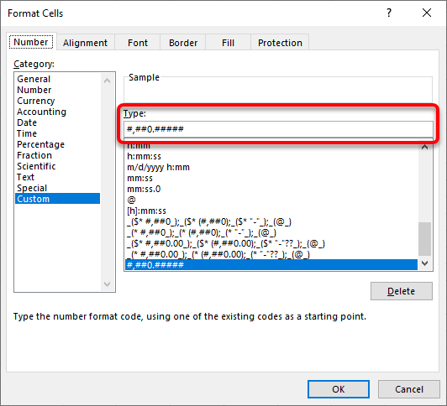Cancel the Format Cells dialog
Viewport: 447px width, 406px height.
409,389
